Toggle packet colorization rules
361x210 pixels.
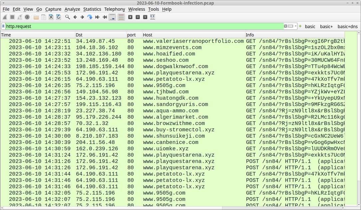click(121, 17)
